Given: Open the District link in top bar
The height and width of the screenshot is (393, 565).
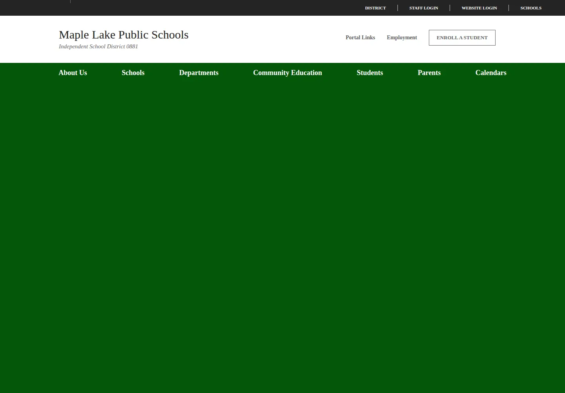Looking at the screenshot, I should click(375, 8).
